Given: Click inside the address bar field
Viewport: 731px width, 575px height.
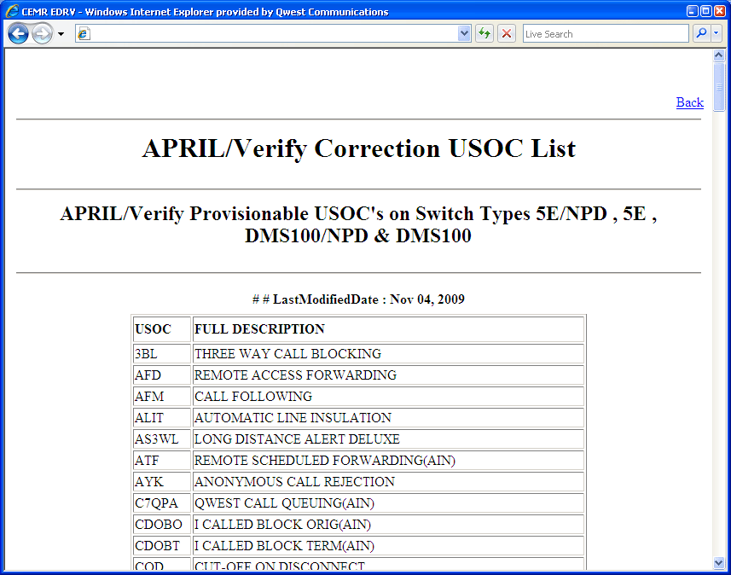Looking at the screenshot, I should coord(256,33).
